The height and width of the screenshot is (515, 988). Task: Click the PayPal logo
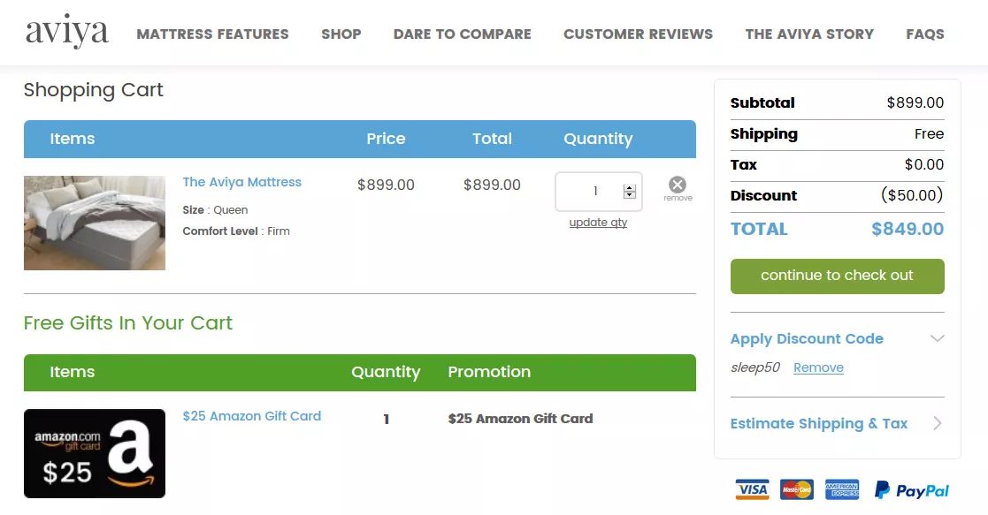pyautogui.click(x=912, y=490)
